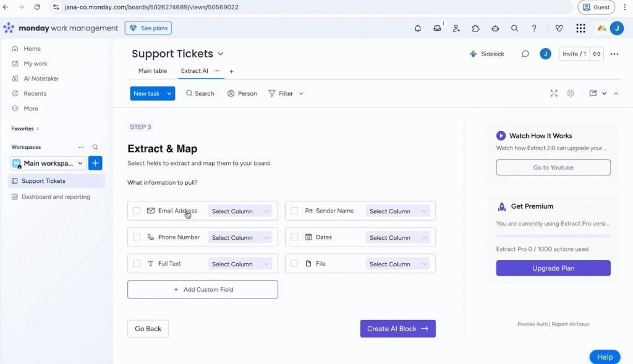This screenshot has height=364, width=633.
Task: Click the search magnifier in top bar
Action: [514, 28]
